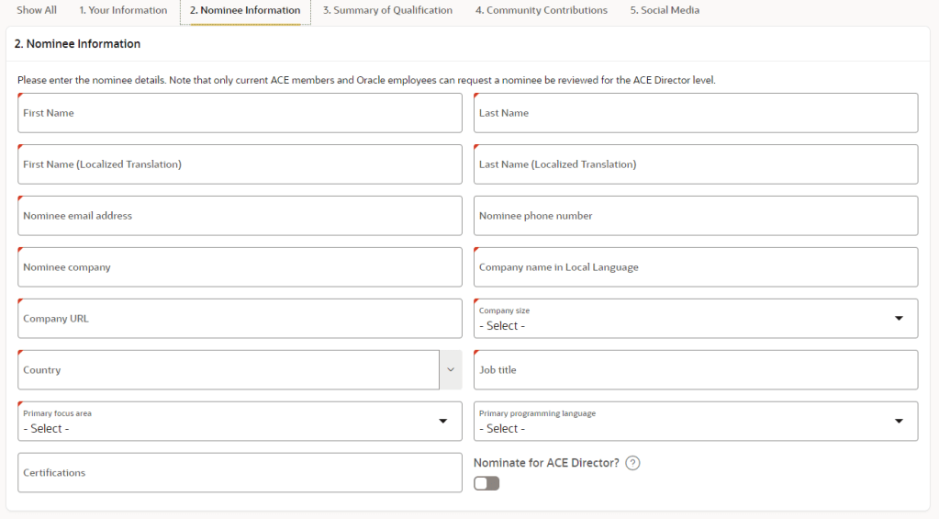
Task: Select the Certifications text field
Action: pos(239,473)
